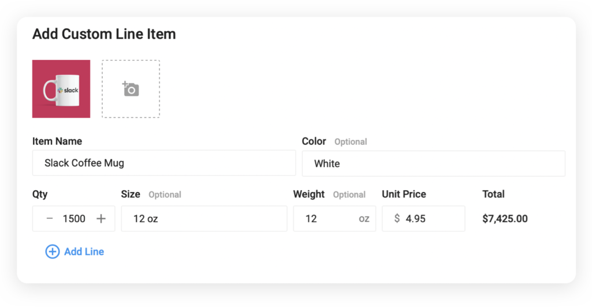Click the $7,425.00 total amount
592x307 pixels.
[x=505, y=219]
